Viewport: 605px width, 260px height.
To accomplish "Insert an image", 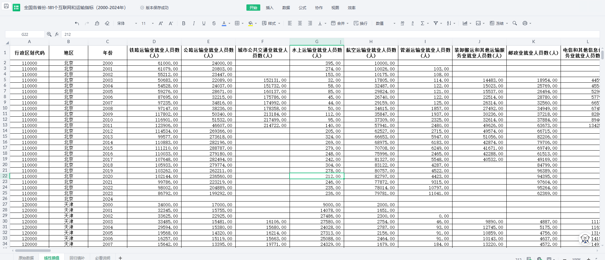I will [478, 23].
